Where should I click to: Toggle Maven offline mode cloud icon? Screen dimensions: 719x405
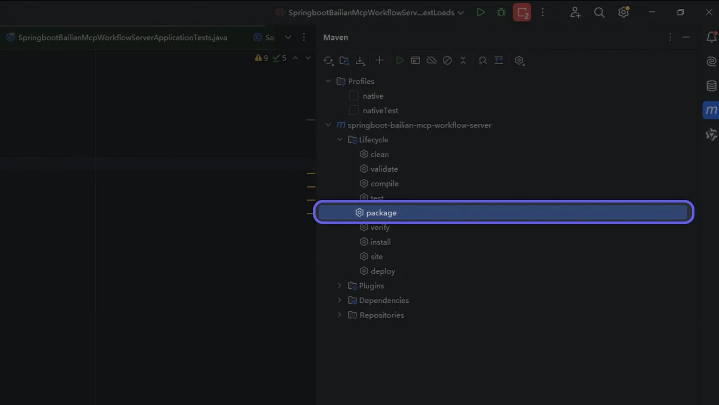pyautogui.click(x=431, y=61)
